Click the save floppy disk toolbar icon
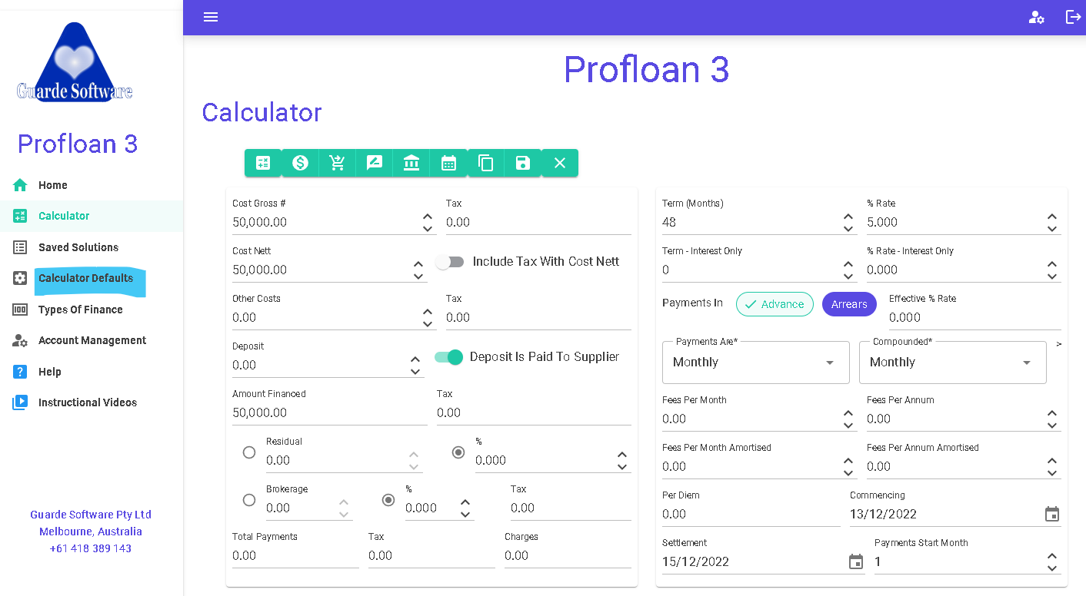Screen dimensions: 1086x596 [x=523, y=163]
